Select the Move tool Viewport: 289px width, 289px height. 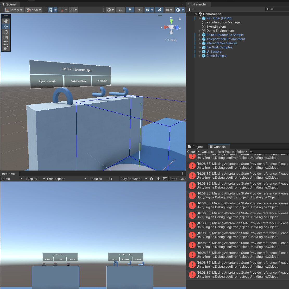click(x=6, y=26)
